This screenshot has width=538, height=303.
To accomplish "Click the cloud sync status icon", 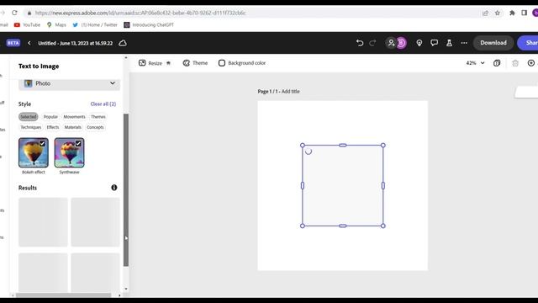I will [x=123, y=43].
